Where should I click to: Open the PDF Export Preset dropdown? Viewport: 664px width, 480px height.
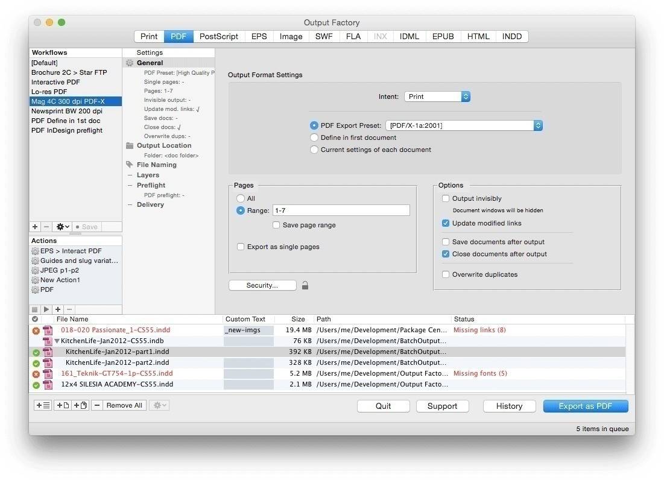pyautogui.click(x=463, y=125)
